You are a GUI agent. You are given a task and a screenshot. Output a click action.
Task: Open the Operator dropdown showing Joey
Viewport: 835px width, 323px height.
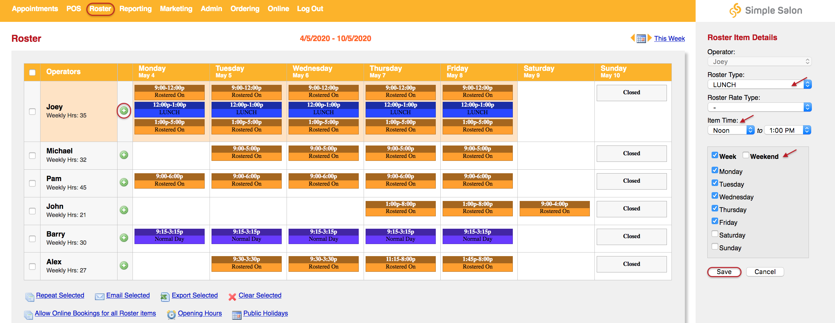point(759,62)
